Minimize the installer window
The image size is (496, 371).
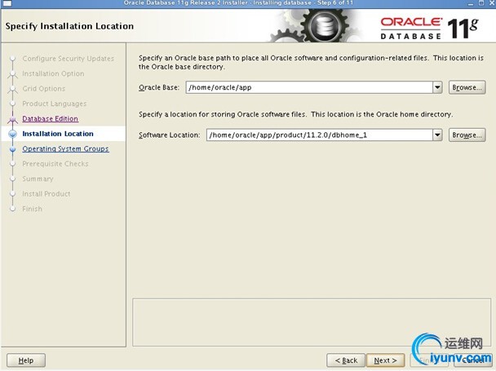point(471,3)
